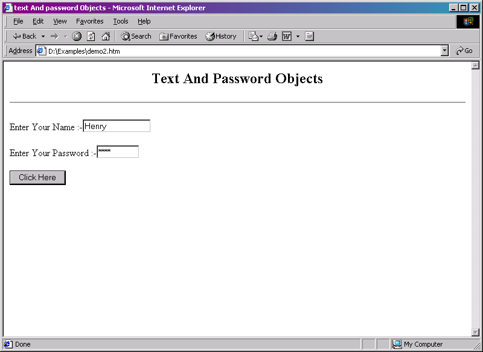Click the Go button next to address bar
Viewport: 483px width, 352px height.
point(464,51)
